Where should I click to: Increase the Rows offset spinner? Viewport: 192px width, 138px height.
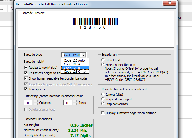coord(75,101)
